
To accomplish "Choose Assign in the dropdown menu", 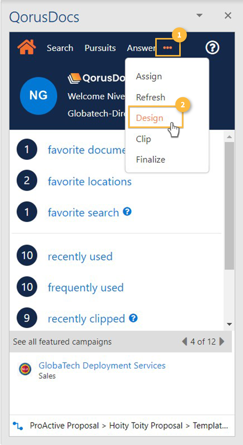I will (149, 77).
